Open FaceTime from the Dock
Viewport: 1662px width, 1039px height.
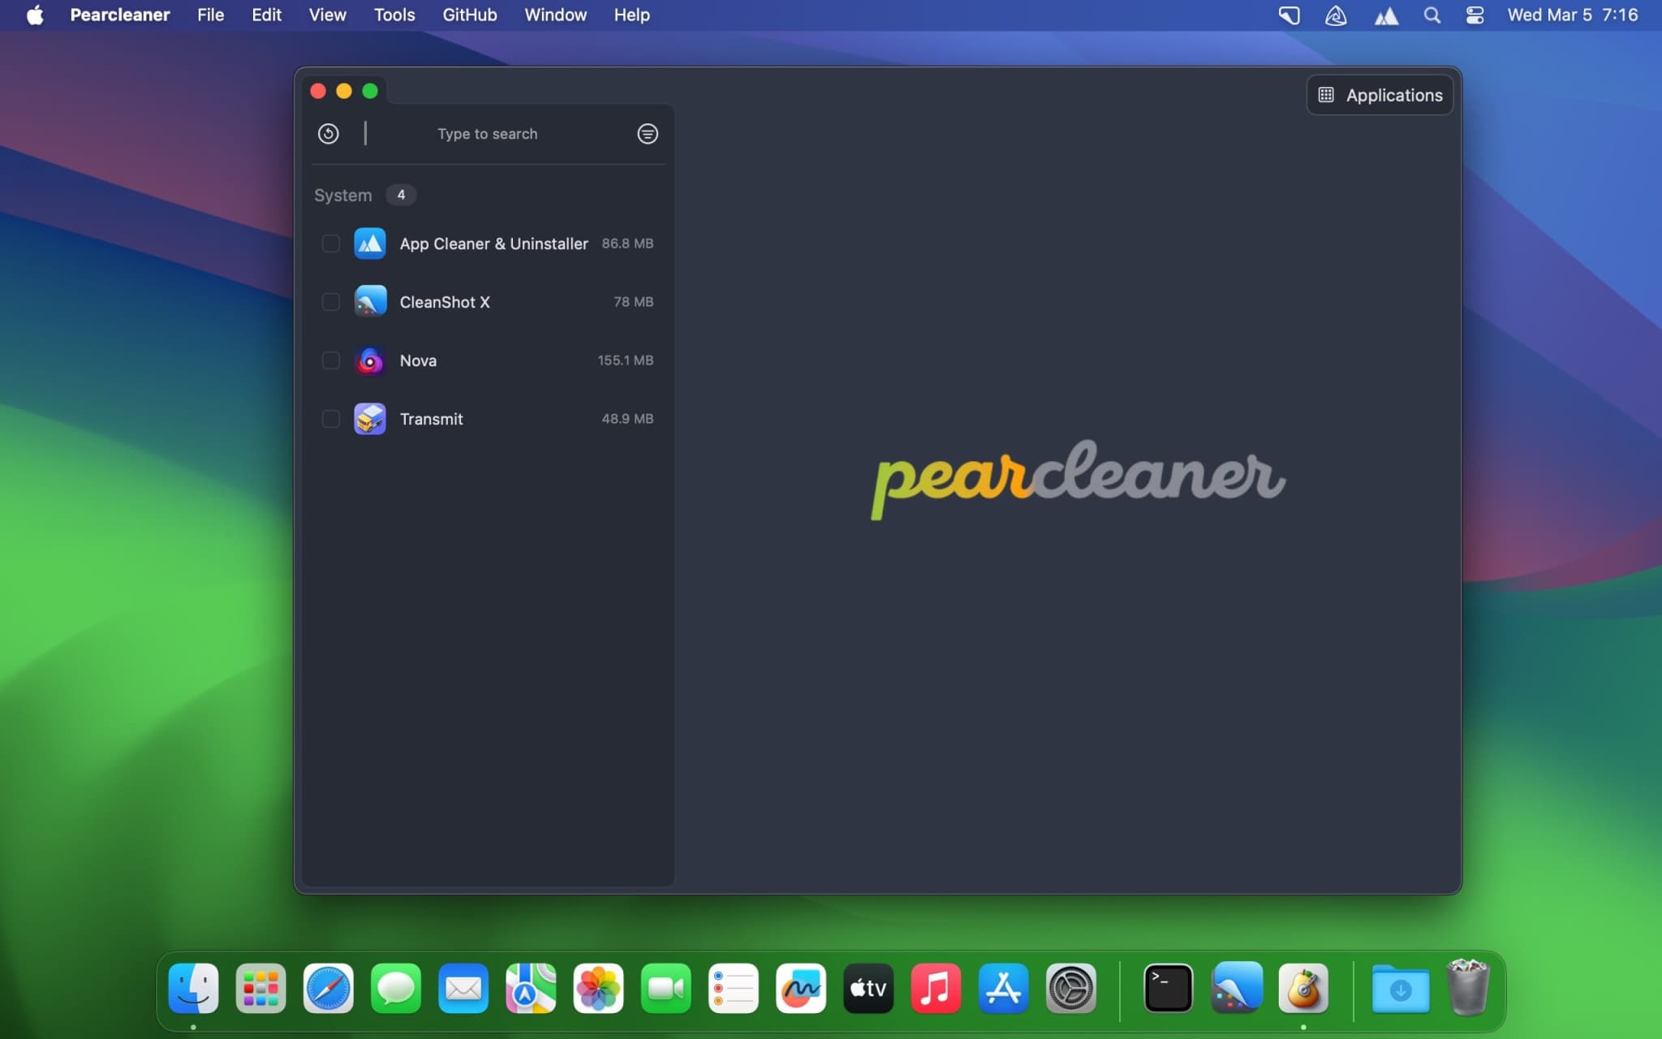pos(665,989)
